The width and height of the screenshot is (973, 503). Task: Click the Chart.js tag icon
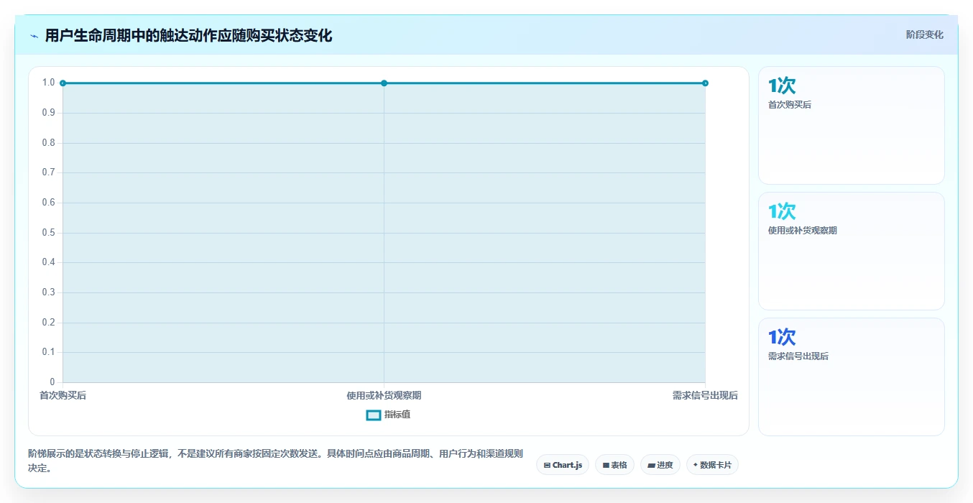(547, 466)
